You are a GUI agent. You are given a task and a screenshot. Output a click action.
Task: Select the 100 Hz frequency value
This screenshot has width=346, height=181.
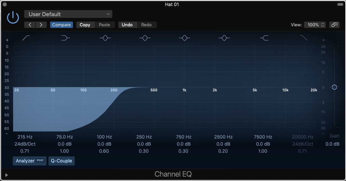(x=104, y=137)
